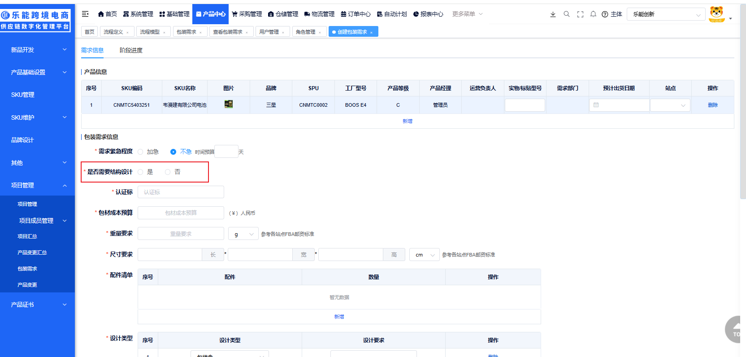This screenshot has height=357, width=746.
Task: Click 删除 in the product row
Action: pyautogui.click(x=712, y=105)
